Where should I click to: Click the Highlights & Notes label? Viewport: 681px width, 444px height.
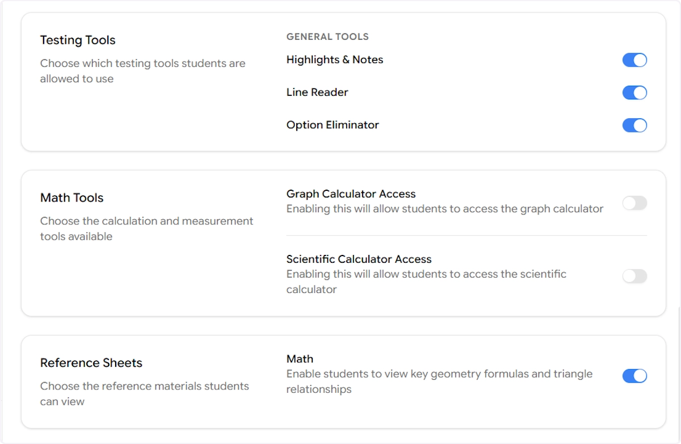point(334,60)
